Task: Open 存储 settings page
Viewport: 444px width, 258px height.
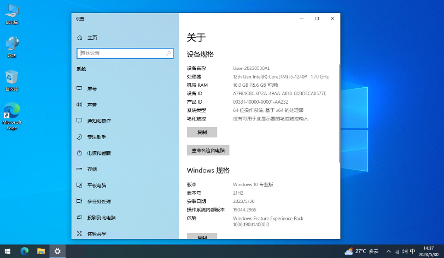Action: pos(92,169)
